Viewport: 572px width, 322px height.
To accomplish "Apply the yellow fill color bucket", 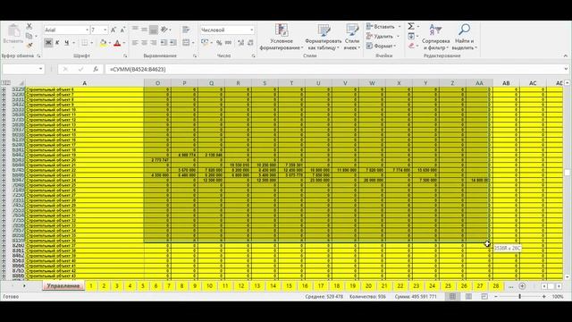I will pyautogui.click(x=104, y=43).
